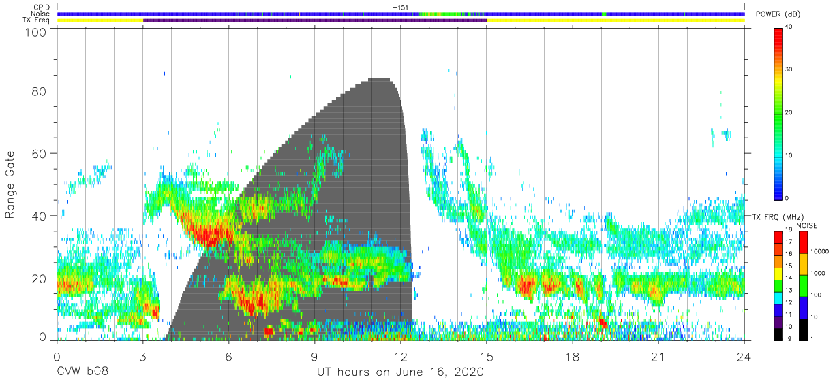Pick the rainbow POWER color bar
The image size is (837, 386).
tap(778, 113)
